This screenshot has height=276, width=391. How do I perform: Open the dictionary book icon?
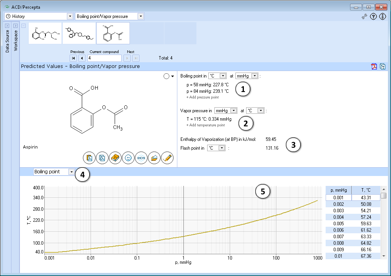(115, 158)
